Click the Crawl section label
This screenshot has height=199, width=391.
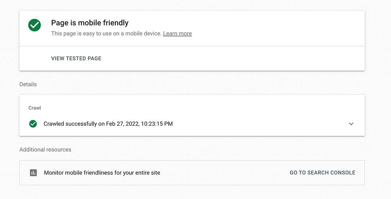click(35, 108)
